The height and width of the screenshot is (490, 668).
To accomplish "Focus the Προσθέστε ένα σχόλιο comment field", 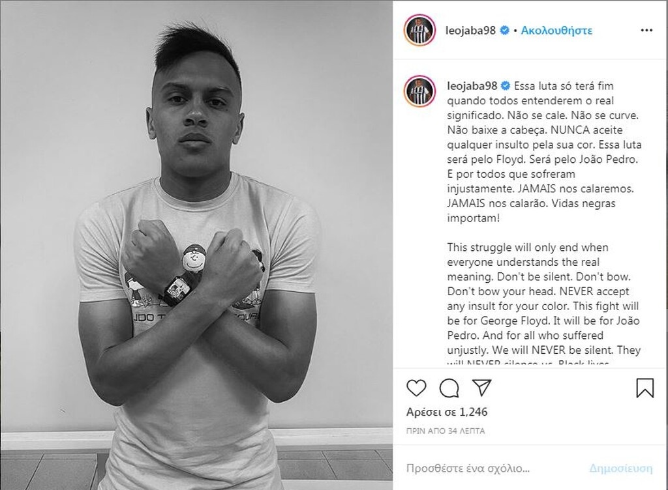I will pyautogui.click(x=490, y=468).
